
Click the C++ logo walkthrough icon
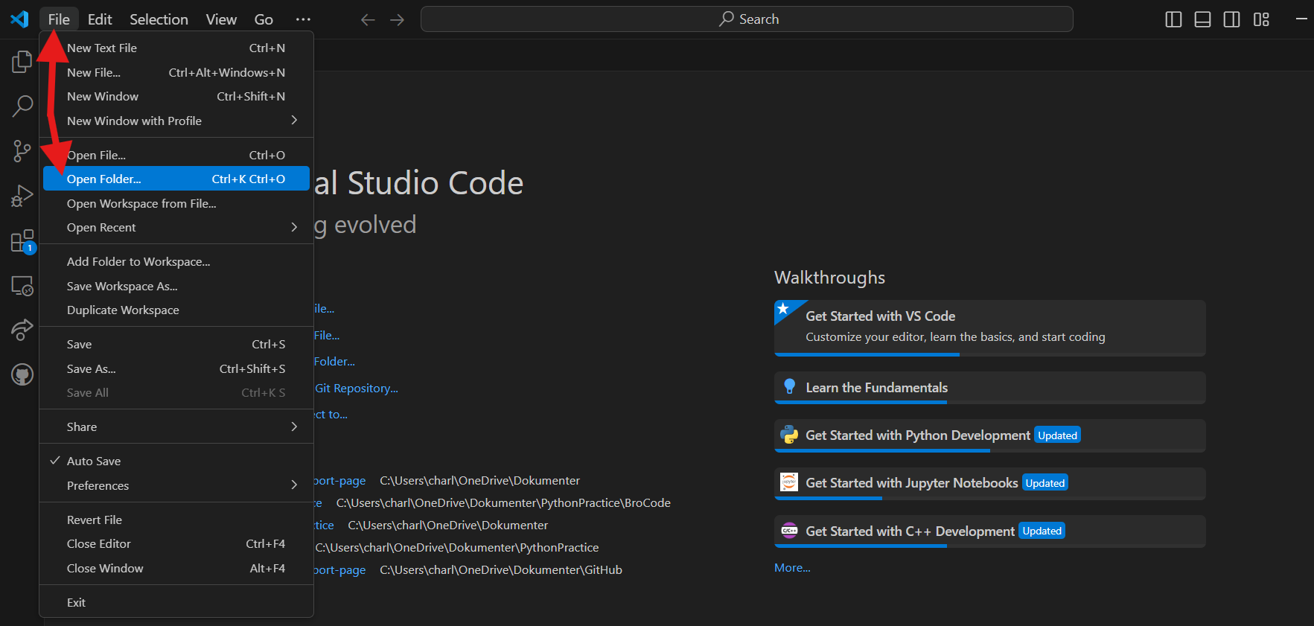[789, 531]
